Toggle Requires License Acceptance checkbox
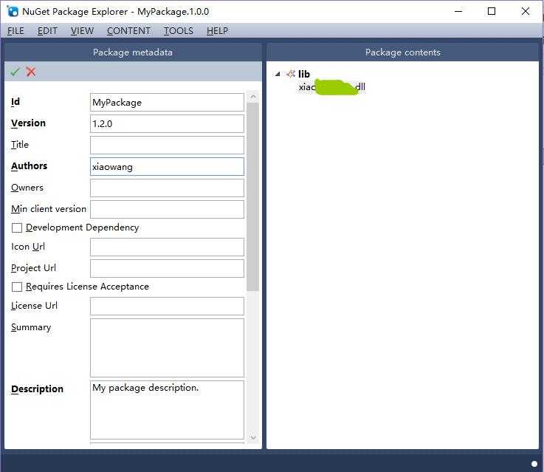Screen dimensions: 544x472 17,287
